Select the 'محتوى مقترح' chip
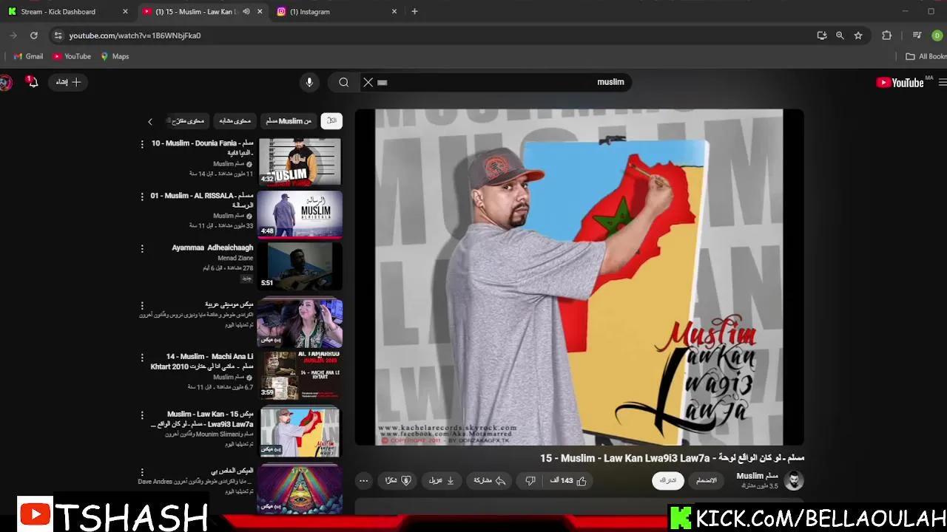The image size is (947, 532). (188, 120)
